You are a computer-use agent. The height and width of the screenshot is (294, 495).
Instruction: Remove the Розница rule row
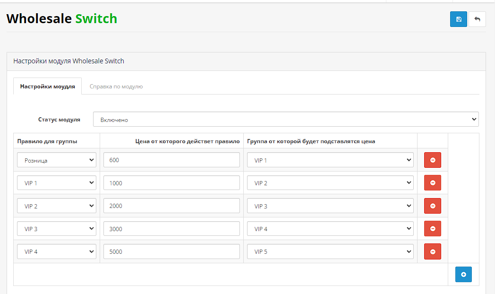point(432,160)
